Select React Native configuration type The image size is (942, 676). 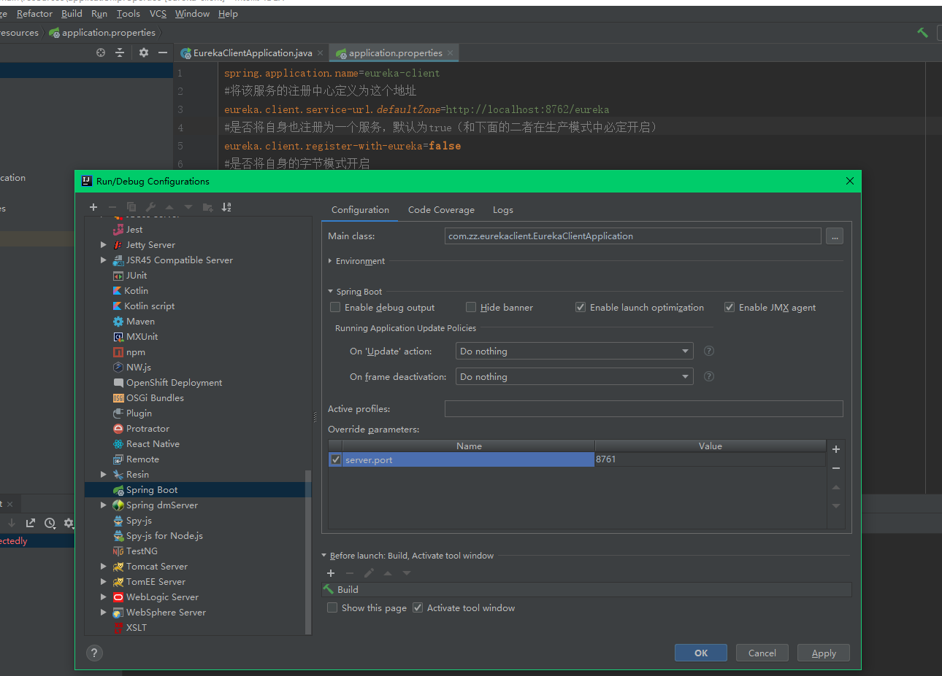[x=153, y=444]
